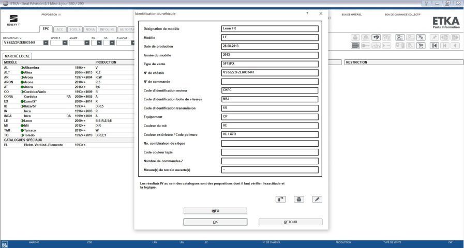Click the grayed pushpin toolbar icon
The image size is (464, 248).
point(434,38)
